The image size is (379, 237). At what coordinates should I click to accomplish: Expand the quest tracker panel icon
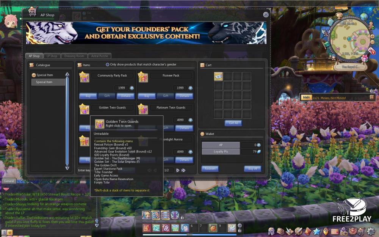point(372,97)
